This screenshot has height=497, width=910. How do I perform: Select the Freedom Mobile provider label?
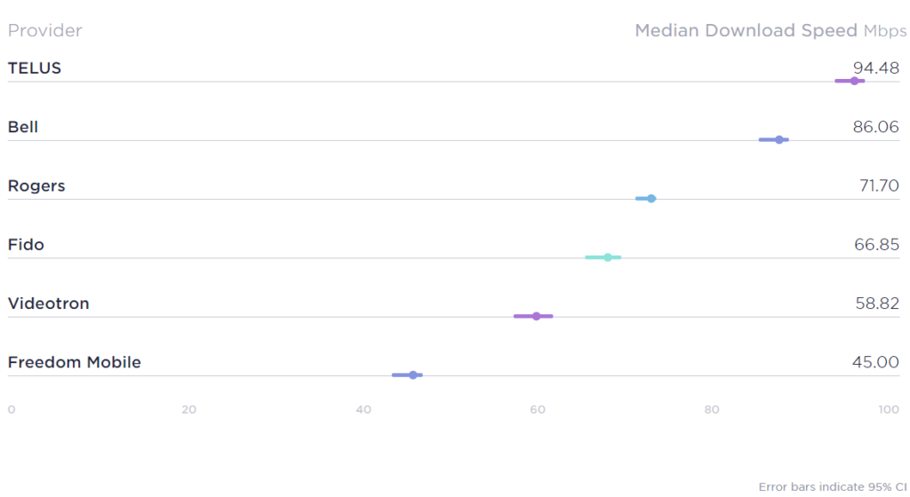pyautogui.click(x=75, y=362)
